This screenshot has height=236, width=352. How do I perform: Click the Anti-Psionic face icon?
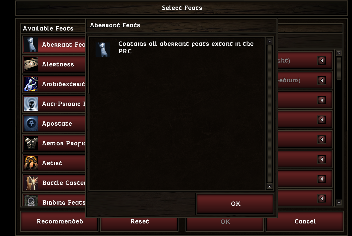31,104
